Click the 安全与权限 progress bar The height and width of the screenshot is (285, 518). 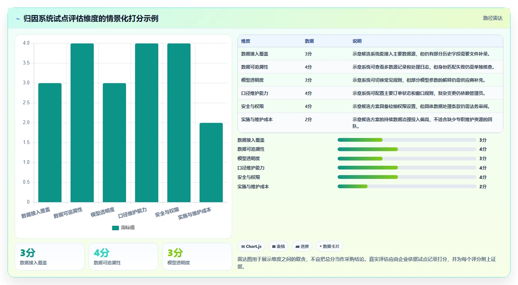407,177
